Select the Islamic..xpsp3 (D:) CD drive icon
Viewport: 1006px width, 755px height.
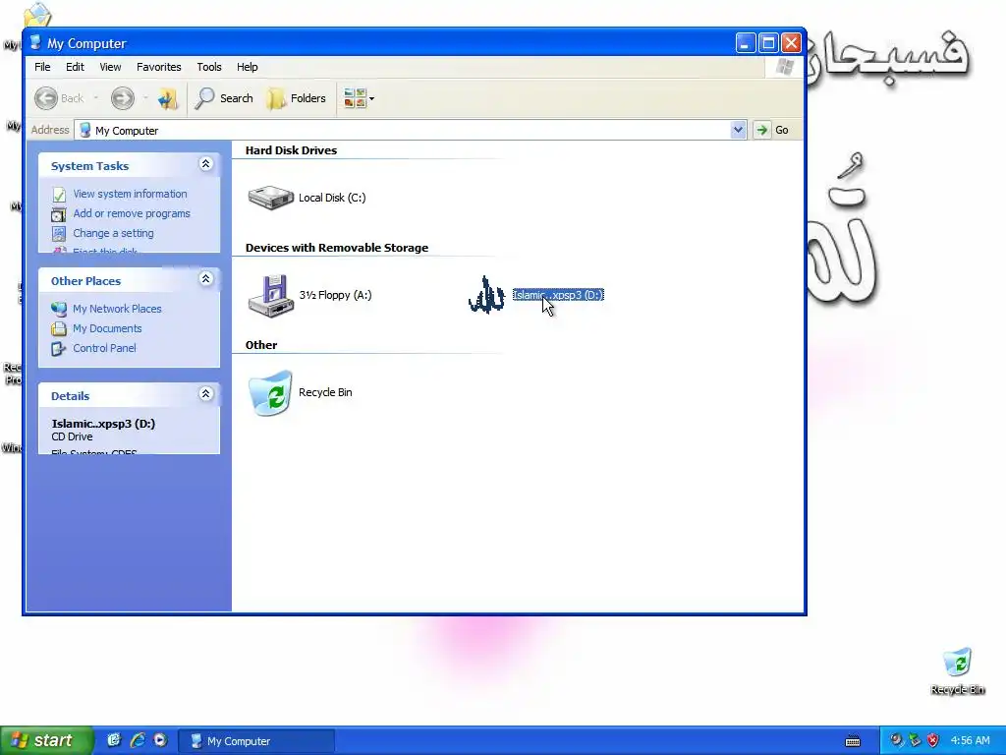[485, 295]
